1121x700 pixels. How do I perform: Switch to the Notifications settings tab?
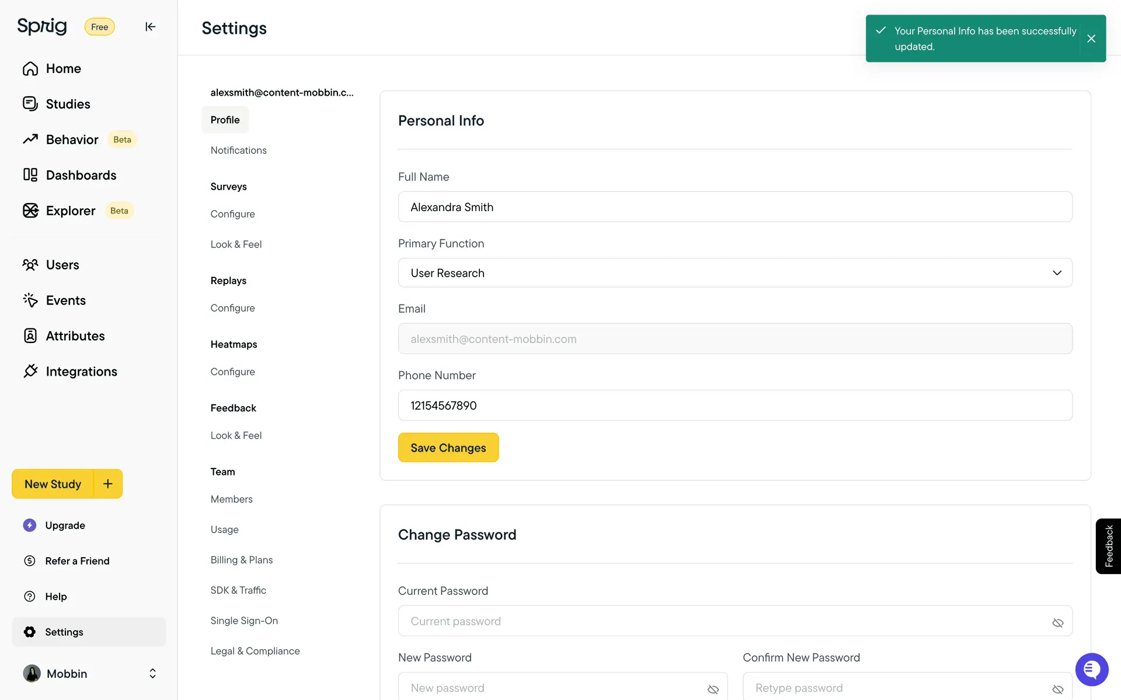[238, 150]
